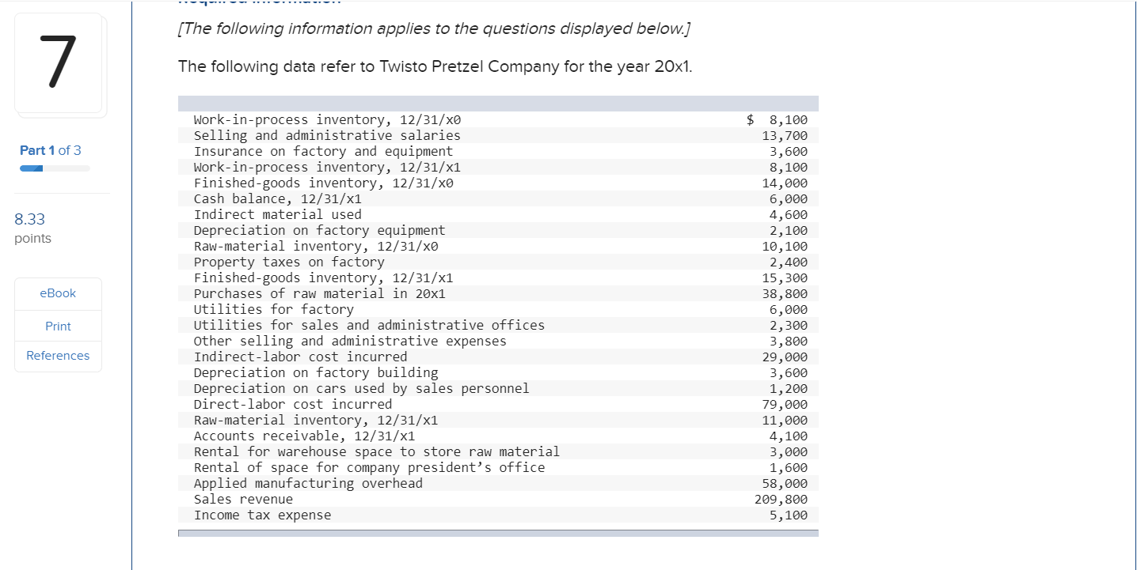Click the 1,200 car depreciation amount
This screenshot has height=570, width=1137.
789,388
